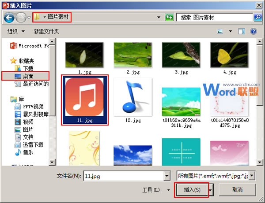Expand the address bar path dropdown arrow
Image resolution: width=265 pixels, height=203 pixels.
coord(159,17)
